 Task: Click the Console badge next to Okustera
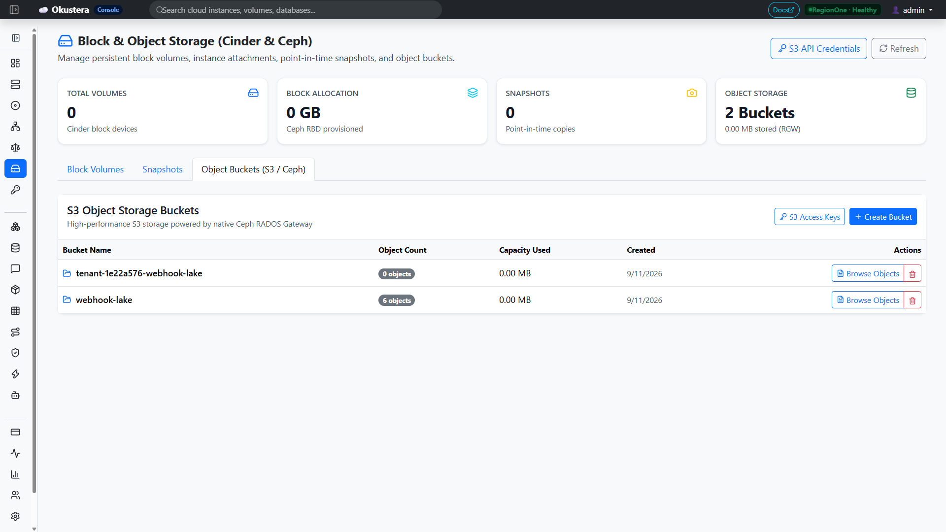pos(108,10)
